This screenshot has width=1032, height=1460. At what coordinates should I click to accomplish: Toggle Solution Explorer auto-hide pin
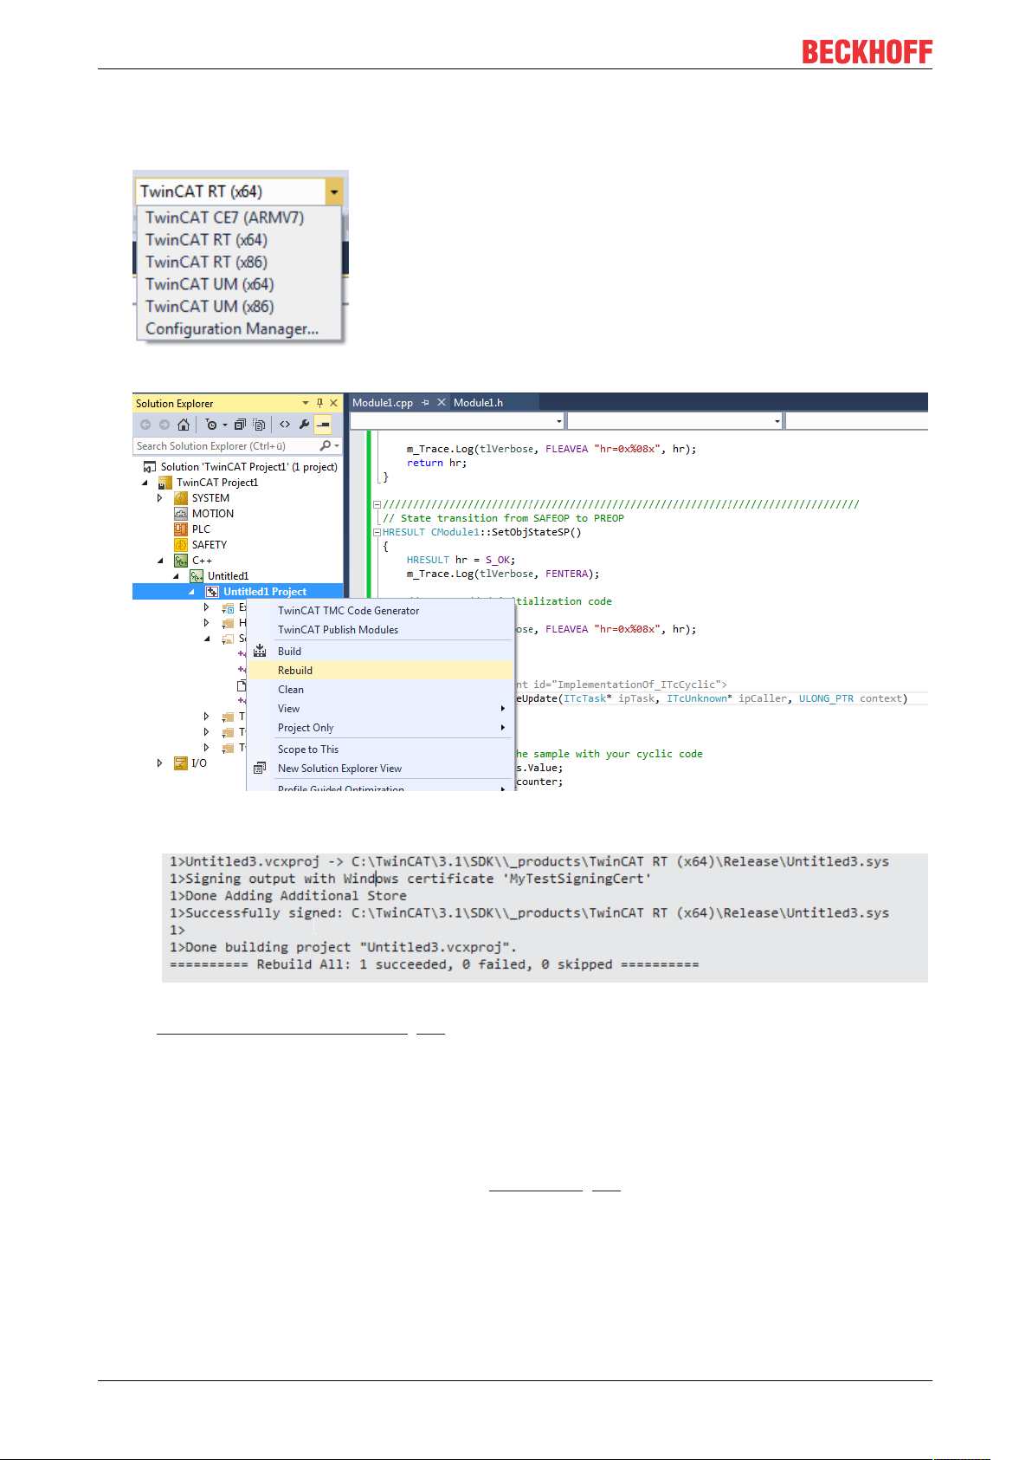[x=319, y=403]
